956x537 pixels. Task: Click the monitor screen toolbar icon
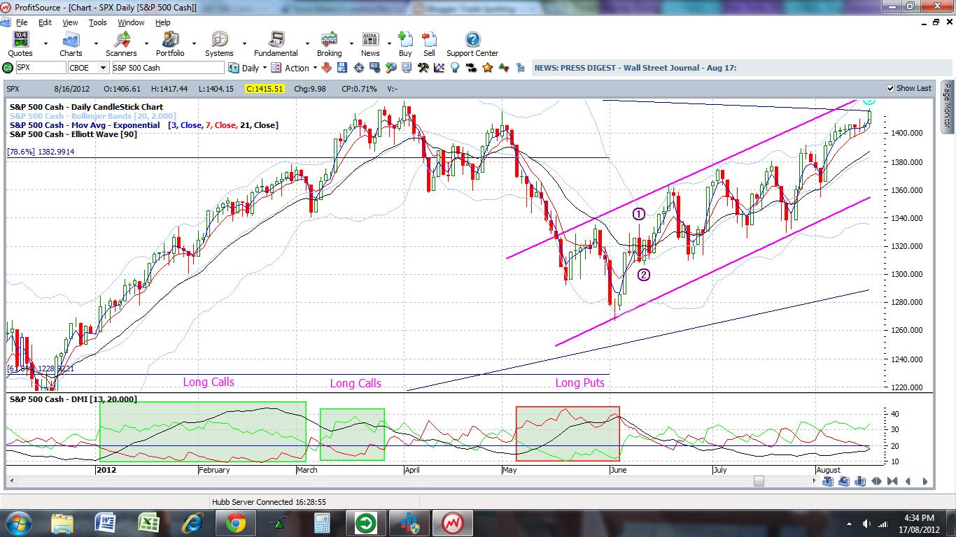click(407, 68)
